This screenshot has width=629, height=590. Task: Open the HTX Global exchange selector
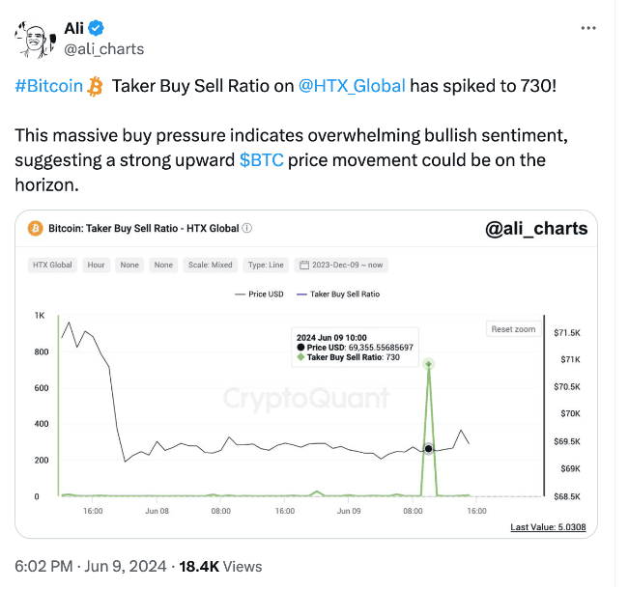pos(52,265)
